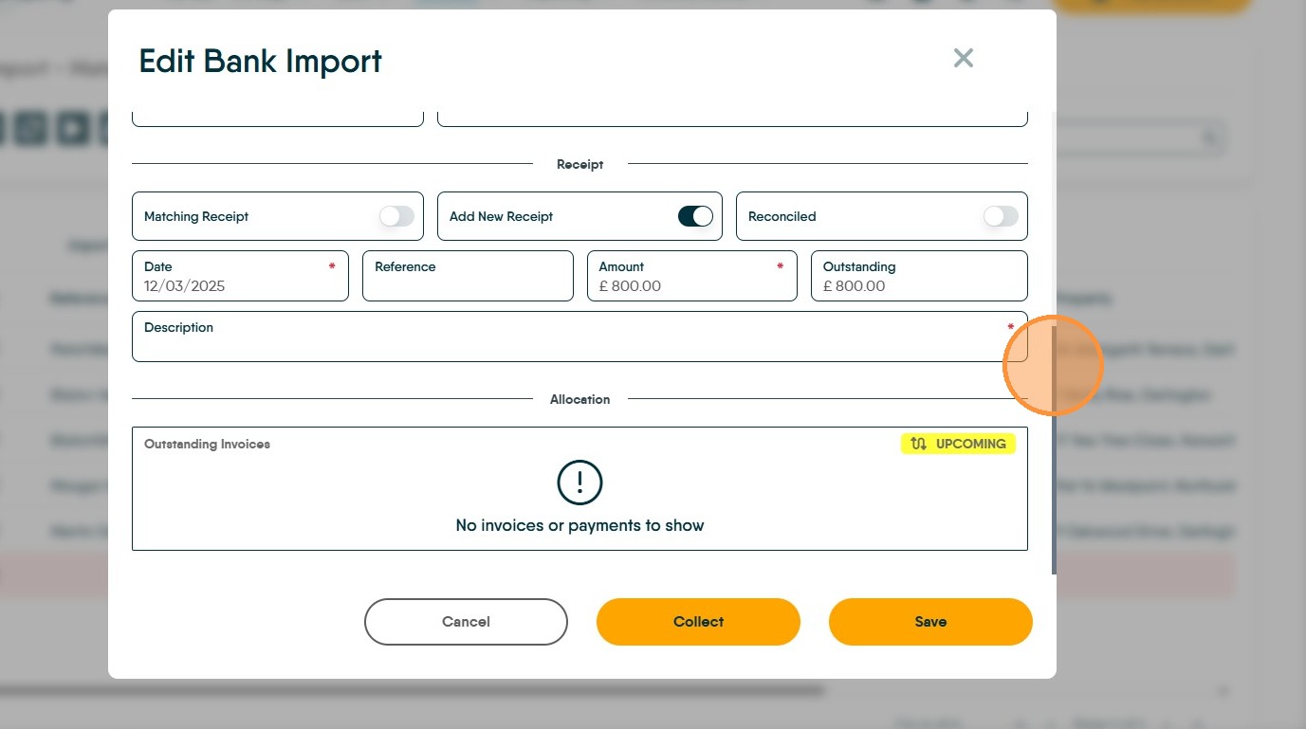The width and height of the screenshot is (1306, 729).
Task: Select the Amount field with £ 800.00
Action: [x=691, y=277]
